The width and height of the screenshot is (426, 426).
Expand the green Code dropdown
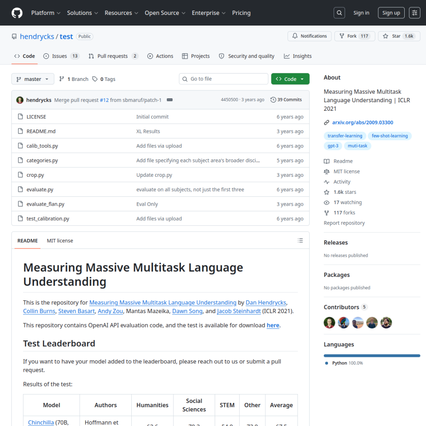click(x=290, y=79)
